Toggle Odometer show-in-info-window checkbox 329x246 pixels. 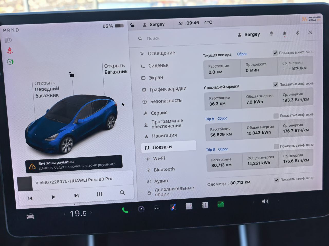[x=277, y=180]
